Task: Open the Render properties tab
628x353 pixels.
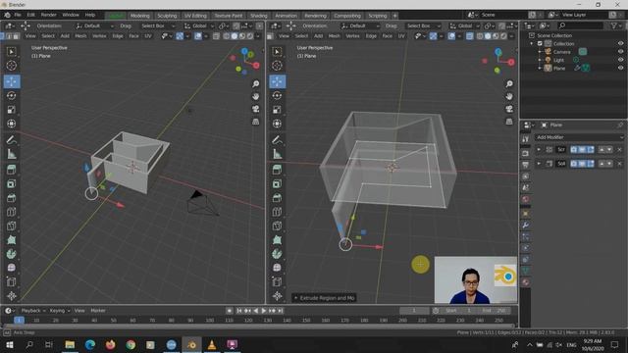Action: click(x=526, y=154)
